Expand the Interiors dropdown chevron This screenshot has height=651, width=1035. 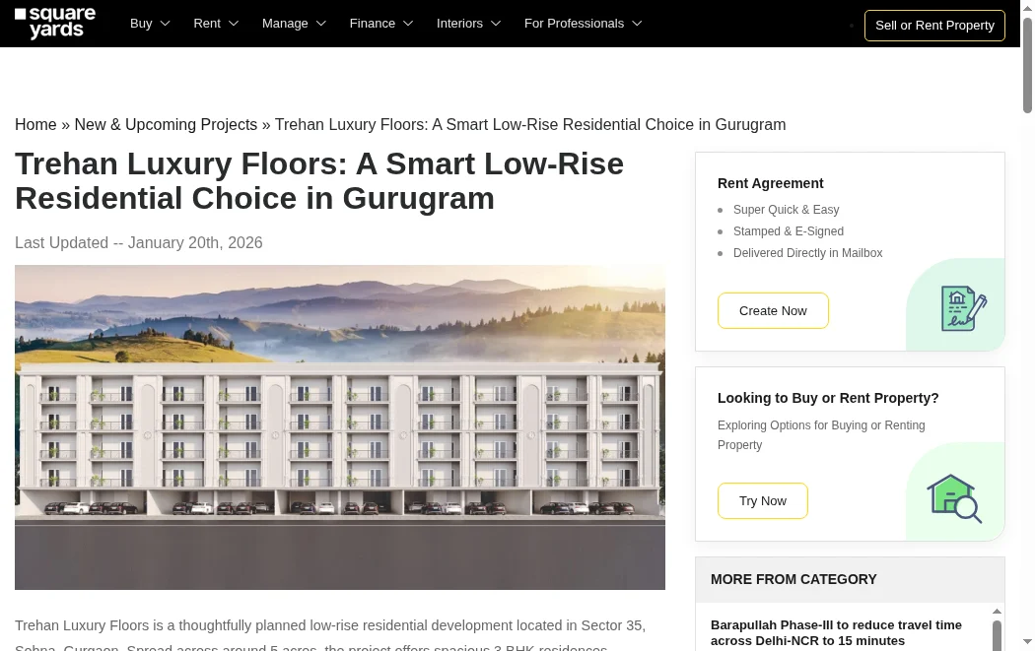coord(497,24)
